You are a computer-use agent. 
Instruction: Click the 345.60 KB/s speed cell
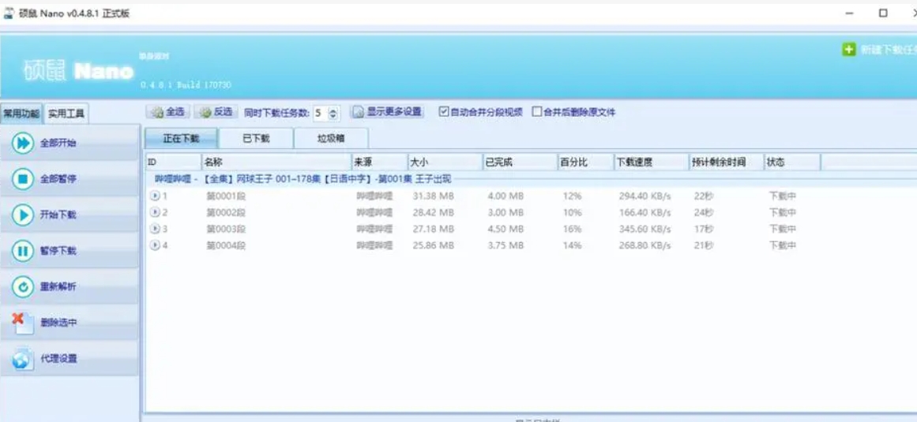coord(645,229)
